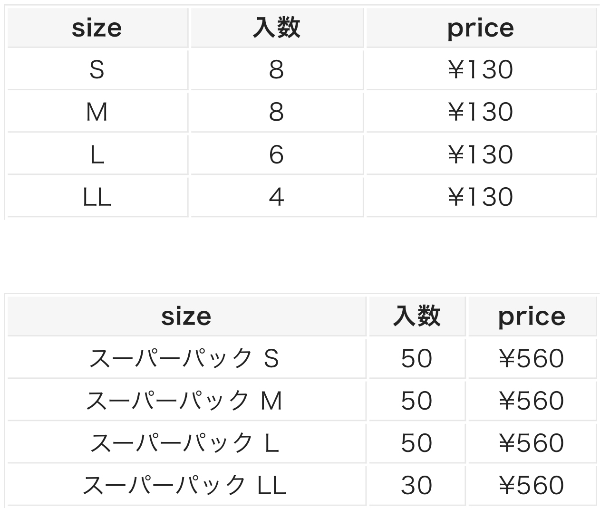The image size is (600, 508).
Task: Click the ¥130 price for size LL
Action: (481, 197)
